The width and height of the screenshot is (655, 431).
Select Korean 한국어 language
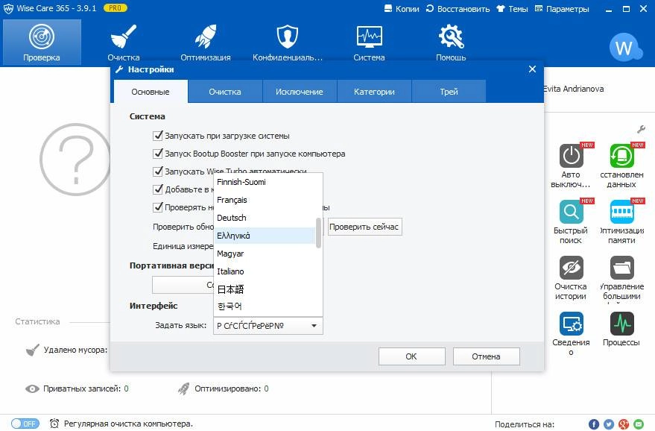pyautogui.click(x=265, y=306)
